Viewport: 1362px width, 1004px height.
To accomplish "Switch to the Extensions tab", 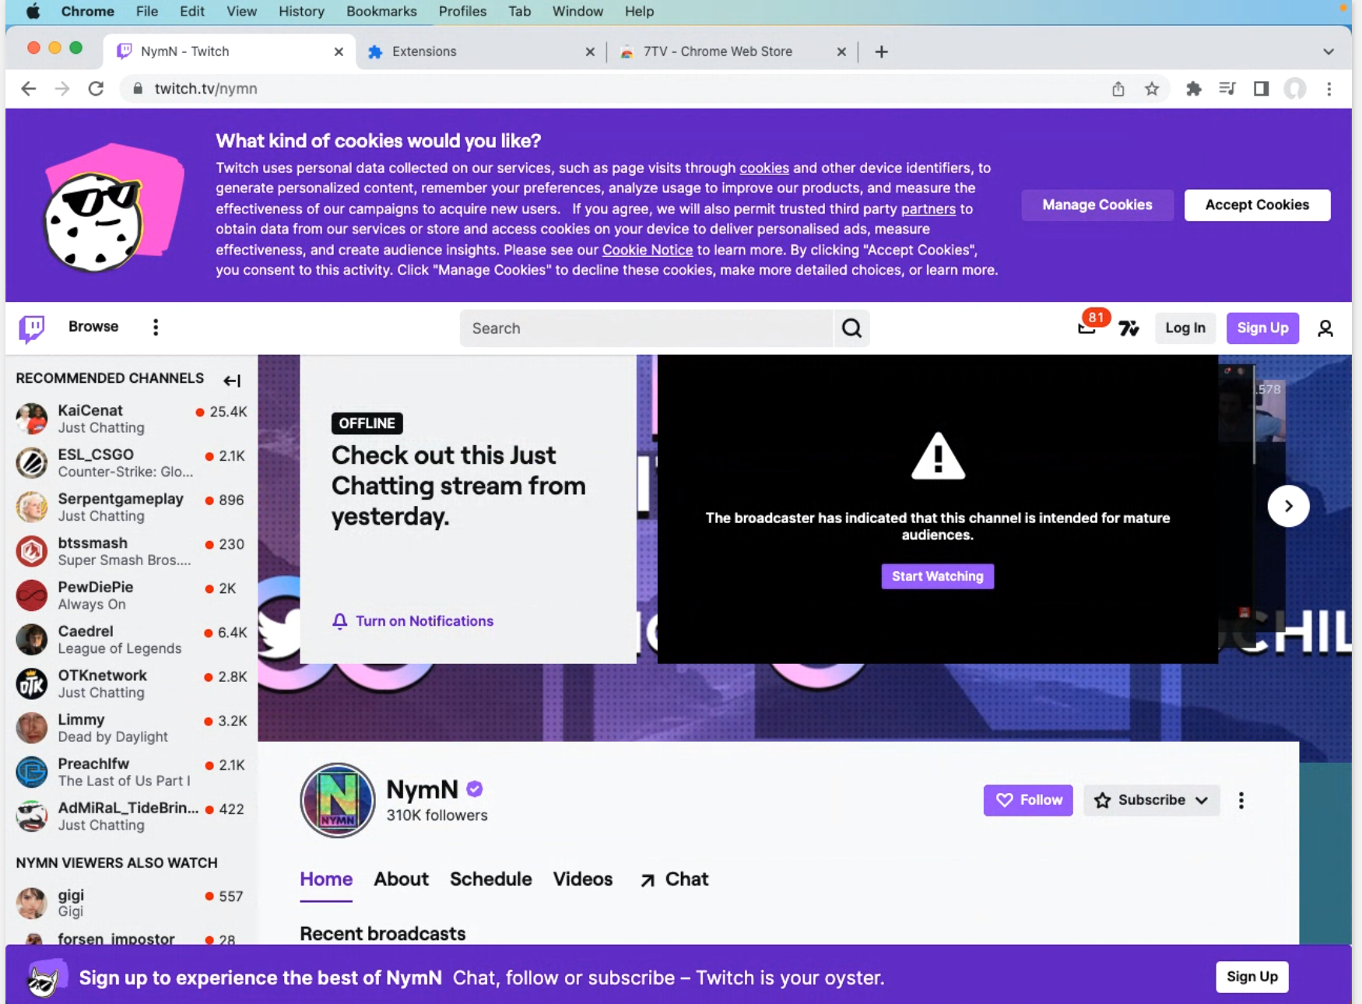I will [480, 51].
